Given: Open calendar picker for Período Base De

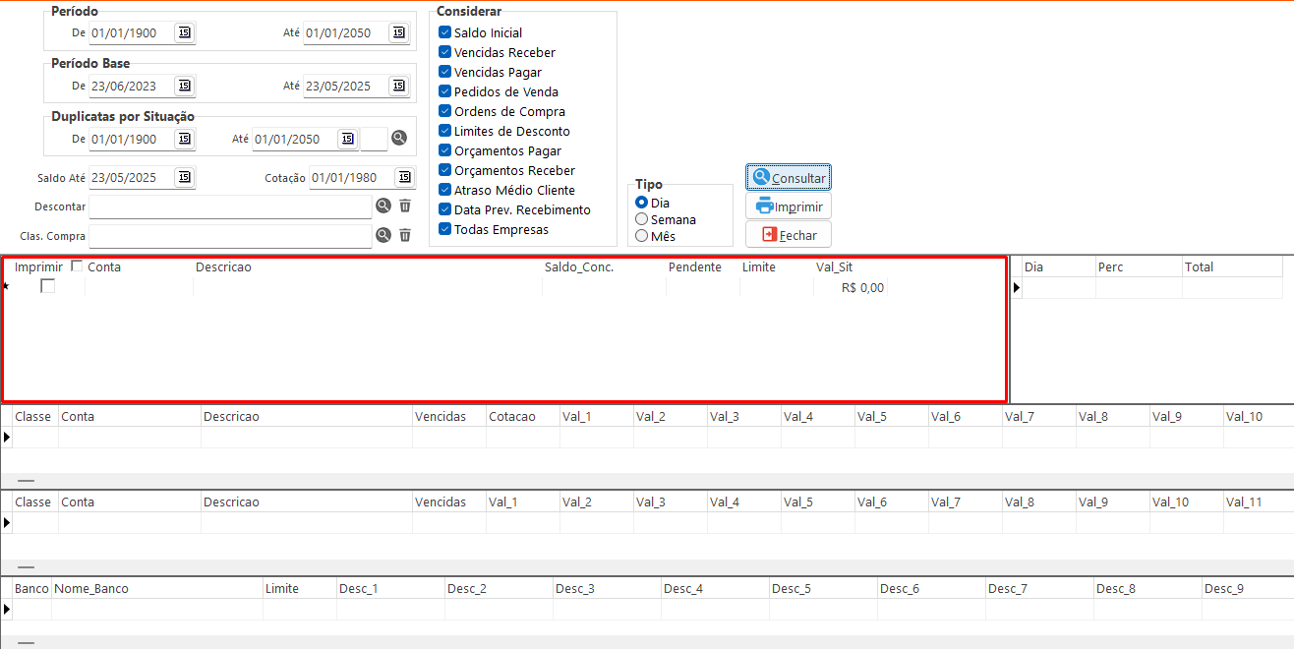Looking at the screenshot, I should pos(185,86).
